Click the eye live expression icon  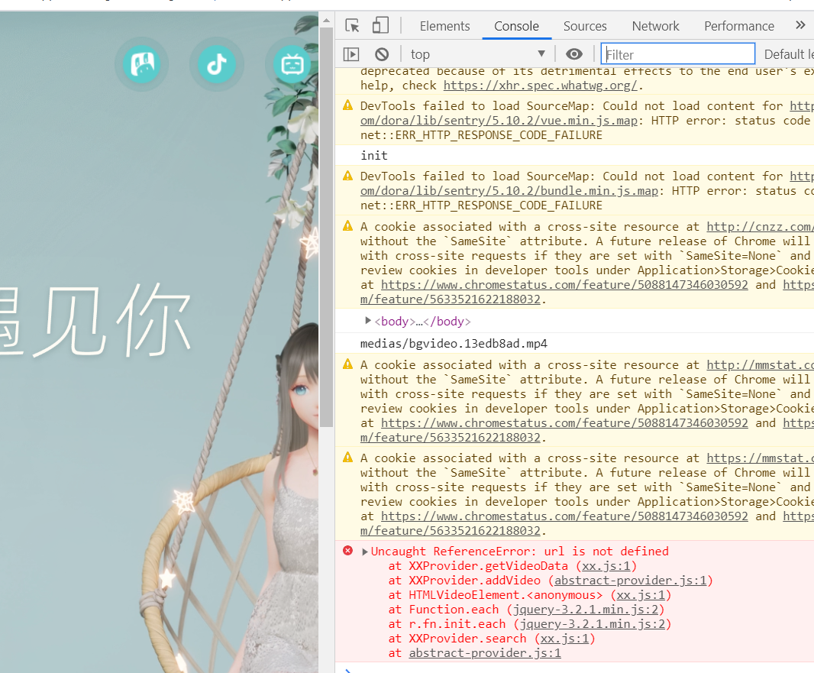(x=573, y=54)
